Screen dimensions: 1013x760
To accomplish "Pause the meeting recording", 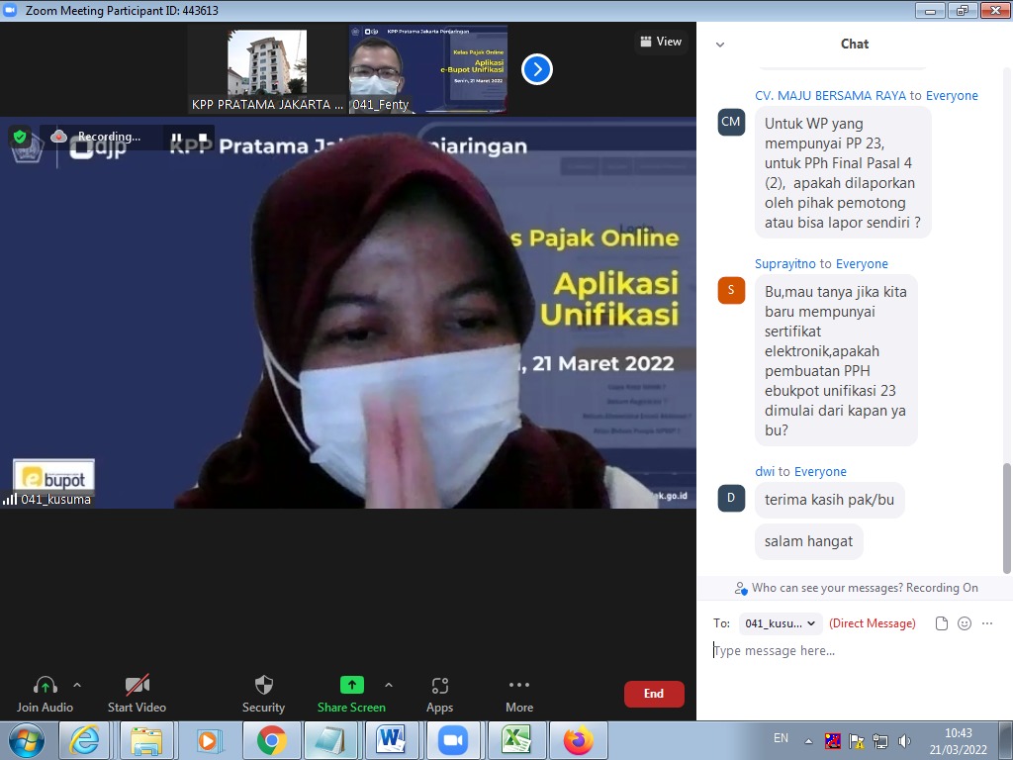I will click(176, 138).
